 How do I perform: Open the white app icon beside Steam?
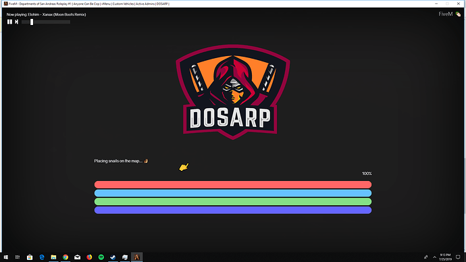[125, 257]
